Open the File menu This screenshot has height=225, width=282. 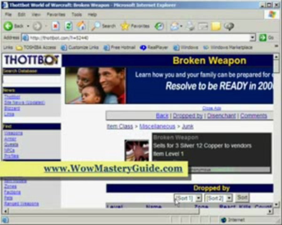tap(8, 14)
